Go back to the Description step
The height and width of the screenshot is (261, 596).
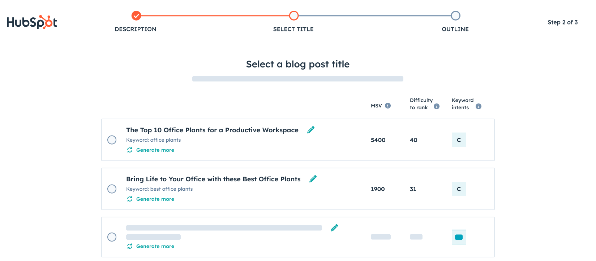[136, 16]
